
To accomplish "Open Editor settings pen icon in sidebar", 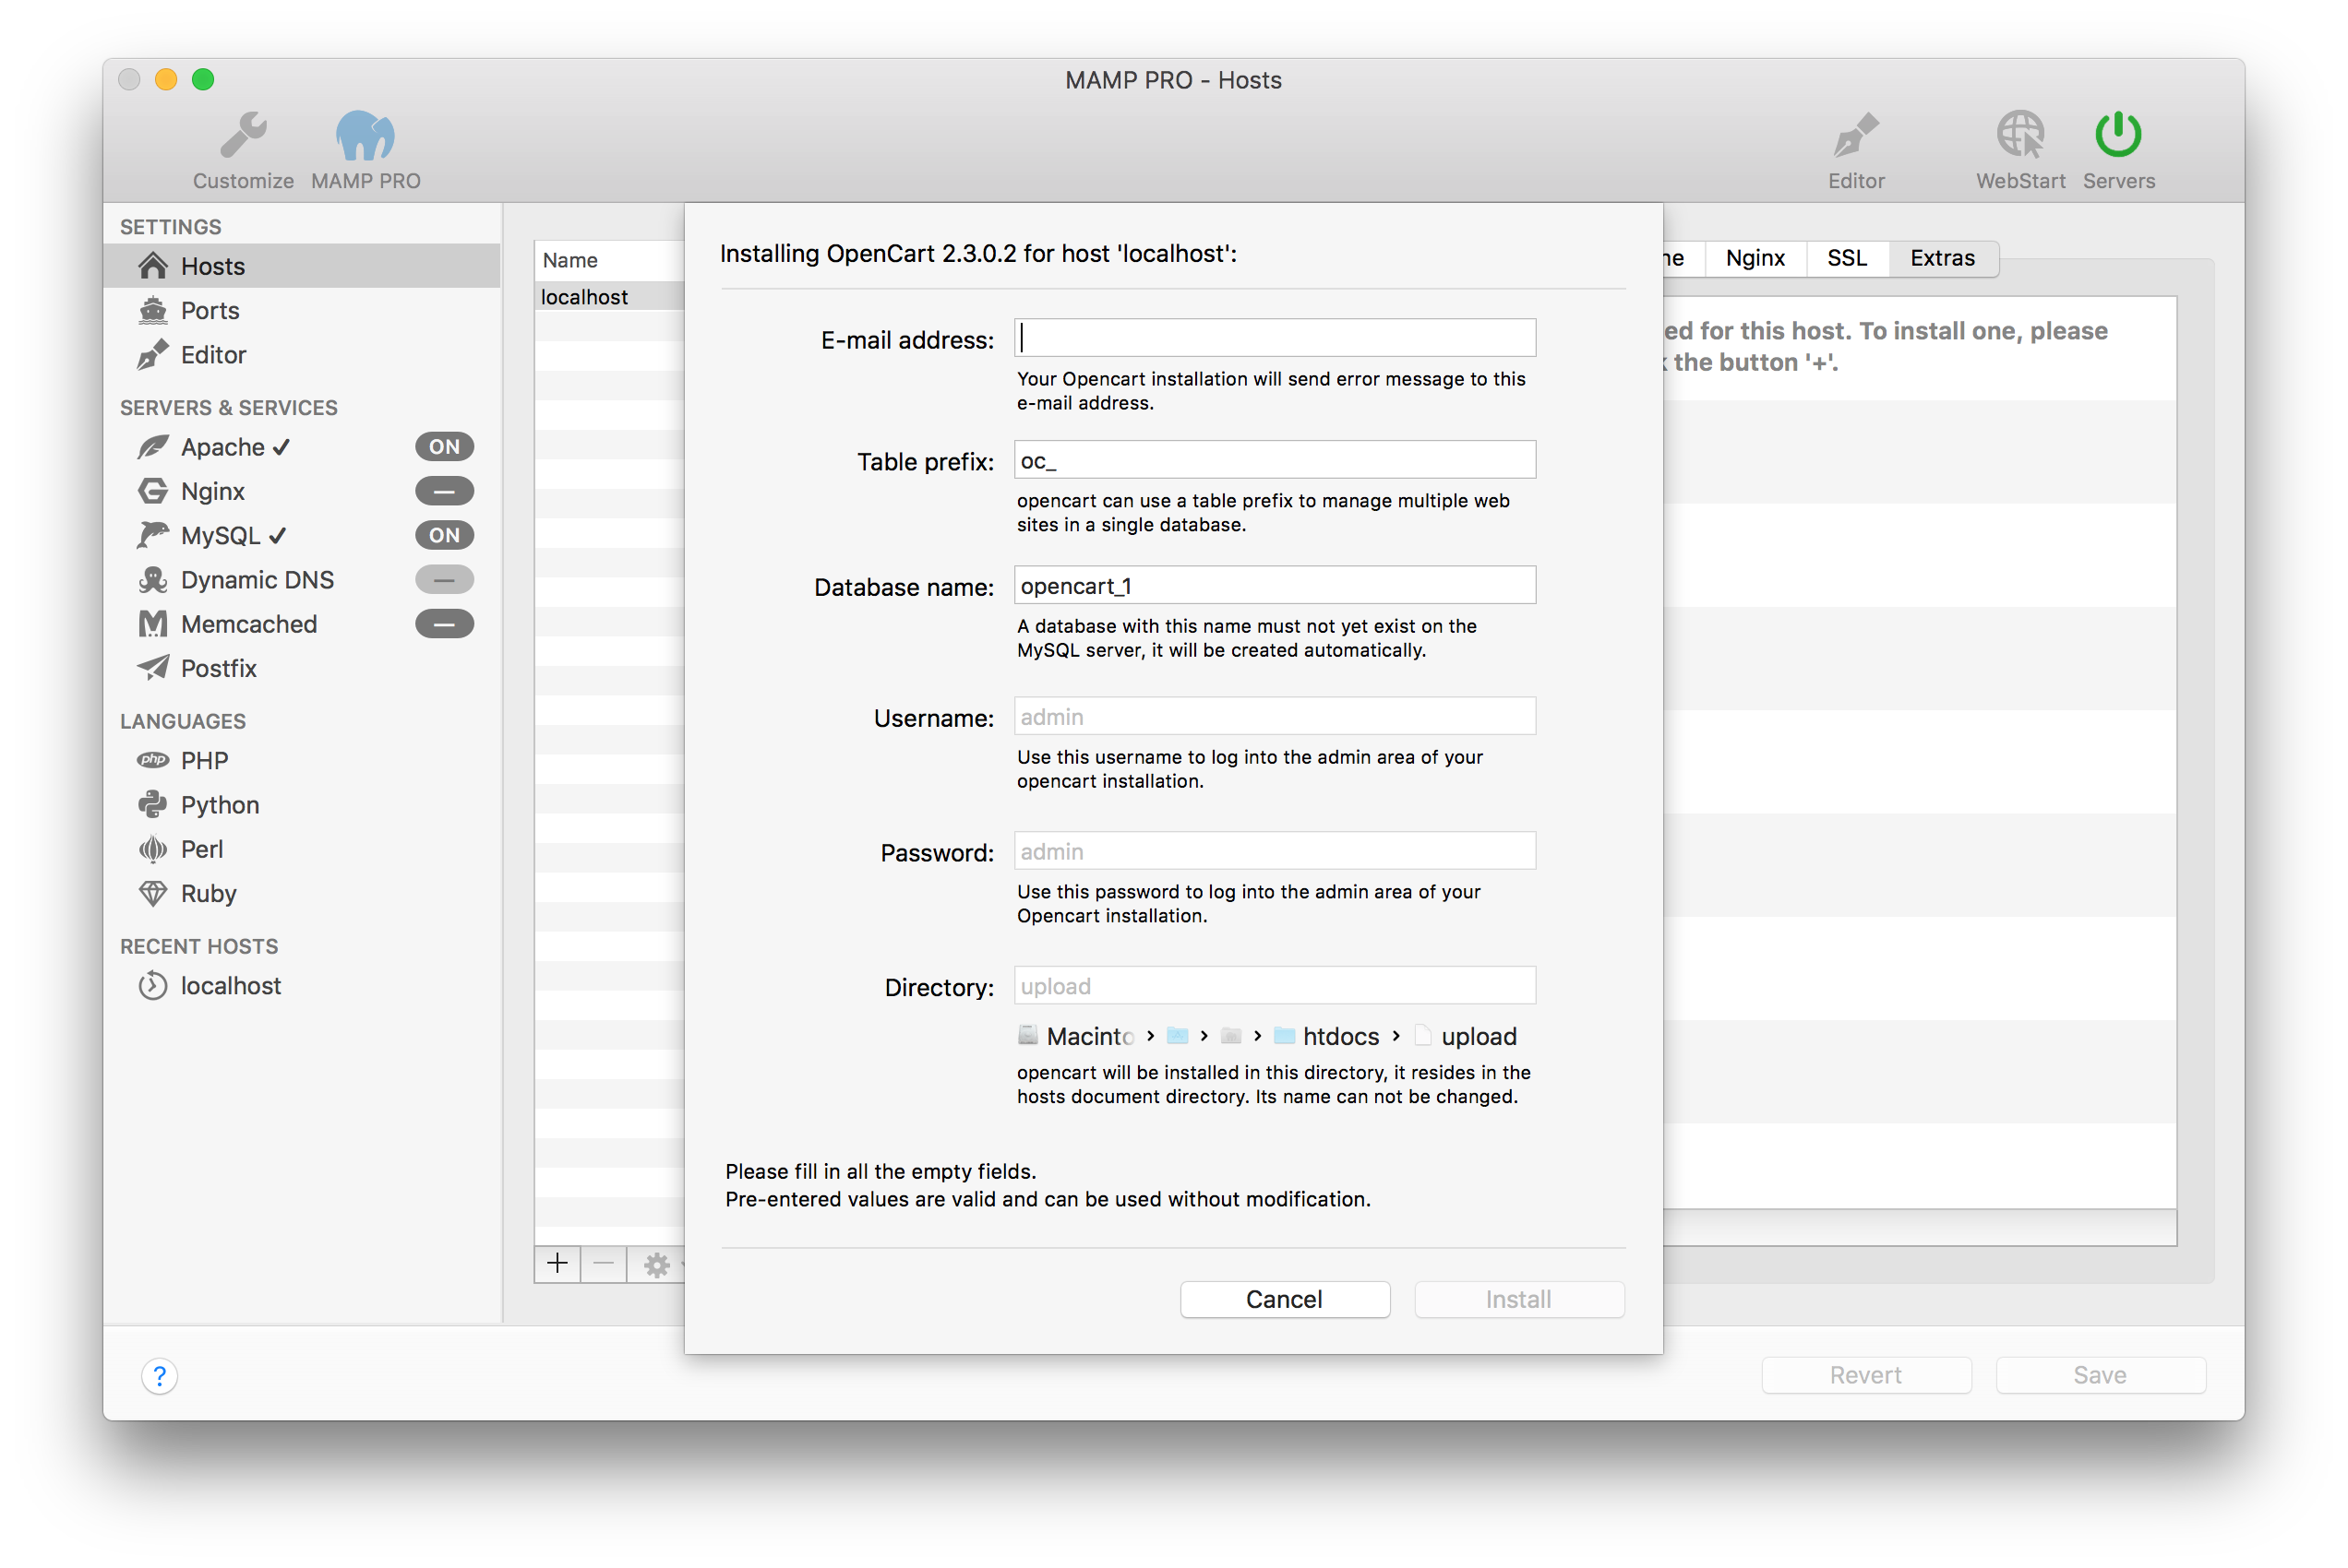I will 153,355.
